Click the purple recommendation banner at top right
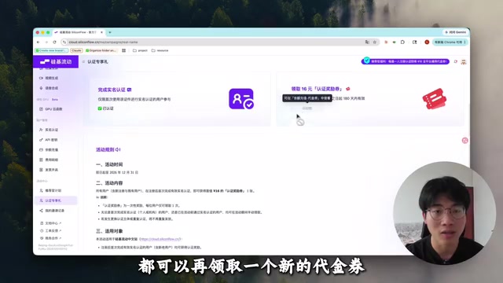 406,61
